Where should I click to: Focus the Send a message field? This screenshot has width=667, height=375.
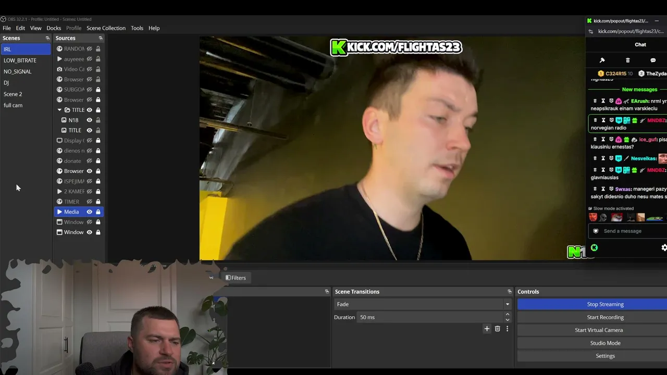628,231
